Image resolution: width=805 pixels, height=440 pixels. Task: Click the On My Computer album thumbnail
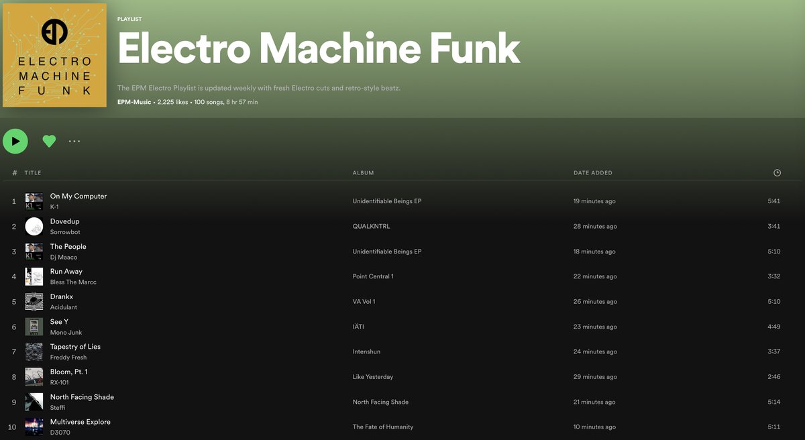34,201
